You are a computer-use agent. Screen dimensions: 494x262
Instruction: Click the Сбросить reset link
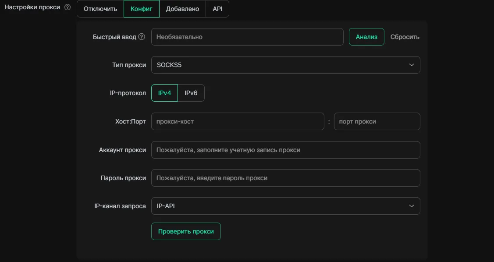tap(405, 37)
